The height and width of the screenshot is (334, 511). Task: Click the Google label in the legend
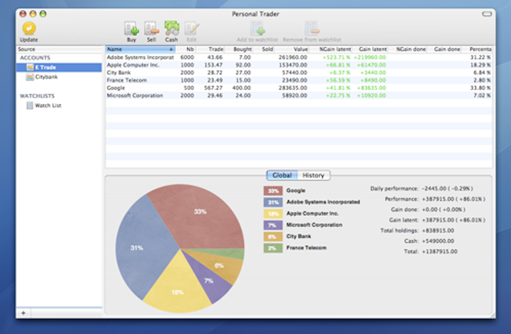pyautogui.click(x=296, y=191)
